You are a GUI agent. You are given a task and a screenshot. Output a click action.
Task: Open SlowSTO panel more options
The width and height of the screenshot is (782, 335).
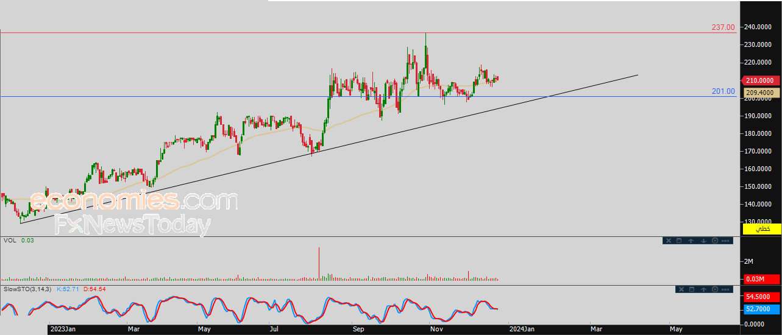click(x=725, y=289)
